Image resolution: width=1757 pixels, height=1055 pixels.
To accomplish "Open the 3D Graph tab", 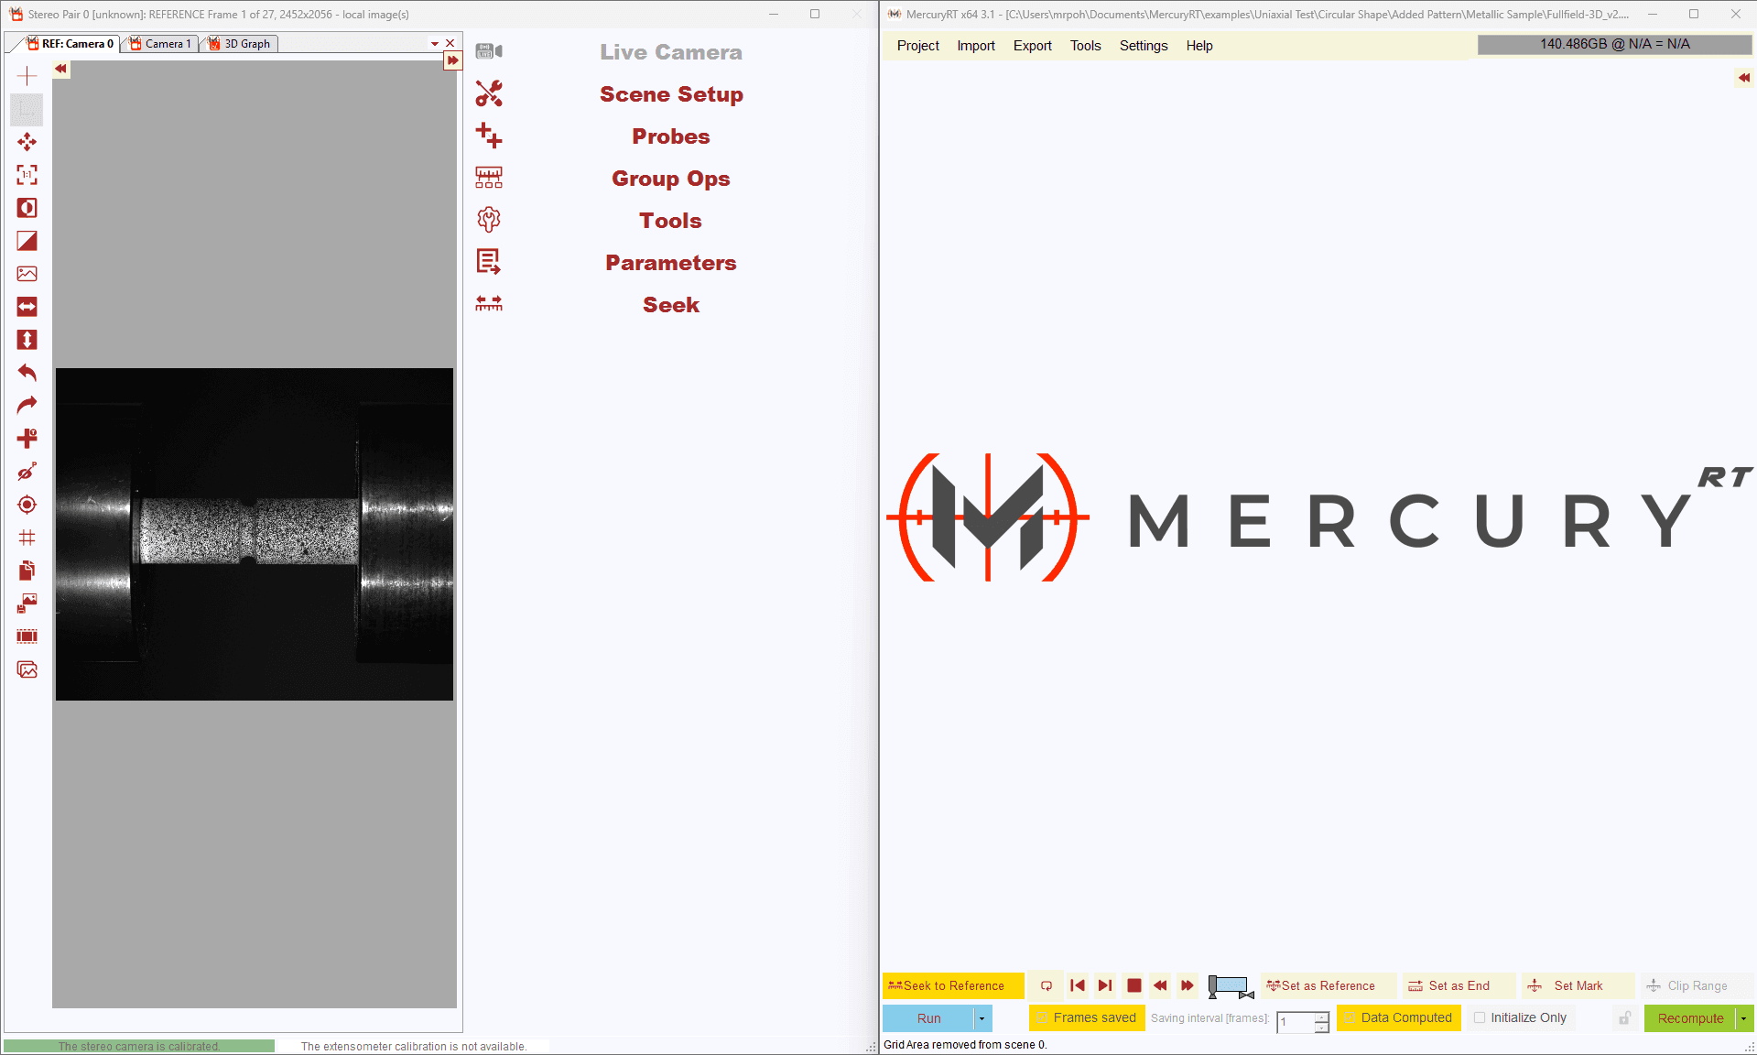I will [x=240, y=44].
